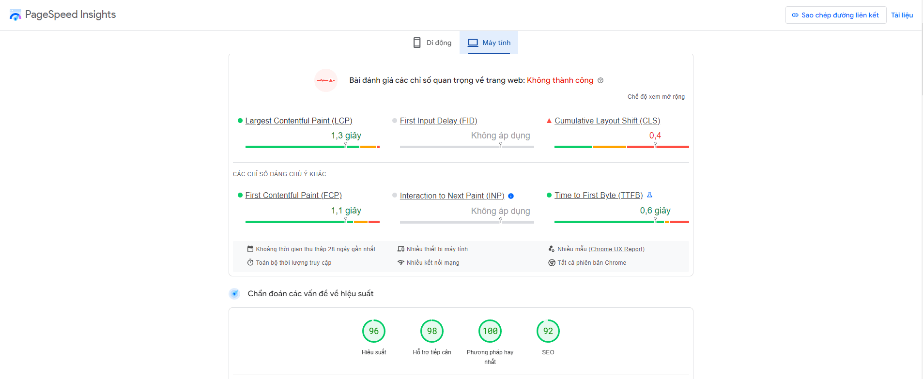This screenshot has width=923, height=379.
Task: Open Cumulative Layout Shift (CLS) link
Action: 607,121
